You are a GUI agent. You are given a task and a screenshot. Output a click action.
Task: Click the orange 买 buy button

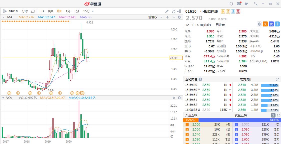point(265,24)
